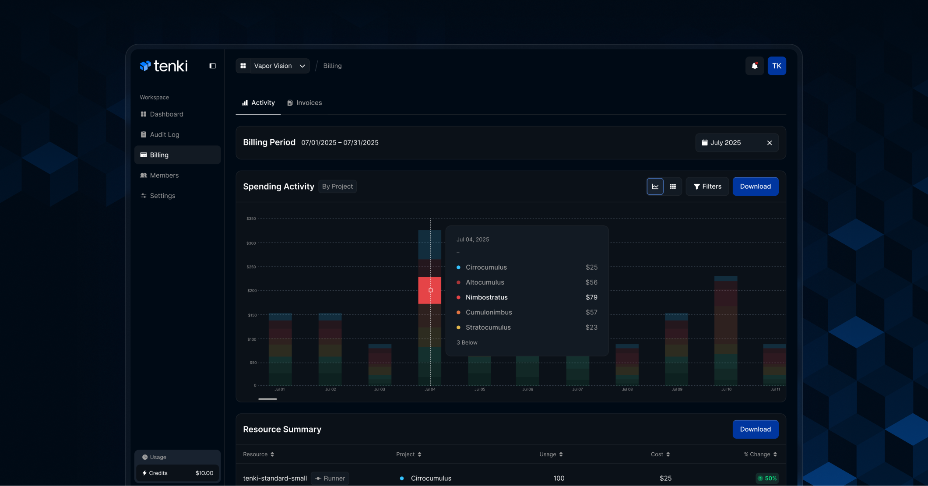Collapse the sidebar with the panel icon
The height and width of the screenshot is (486, 928).
212,66
